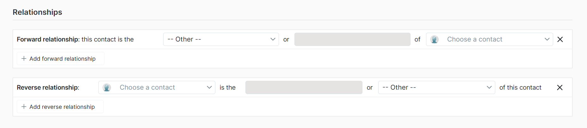Viewport: 587px width, 128px height.
Task: Expand chevron of reverse Other type dropdown
Action: pos(489,87)
